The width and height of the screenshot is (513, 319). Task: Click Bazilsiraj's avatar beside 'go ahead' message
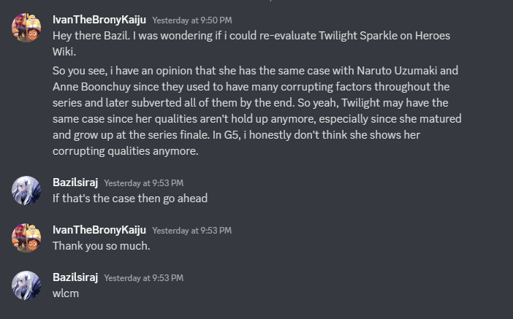tap(26, 191)
